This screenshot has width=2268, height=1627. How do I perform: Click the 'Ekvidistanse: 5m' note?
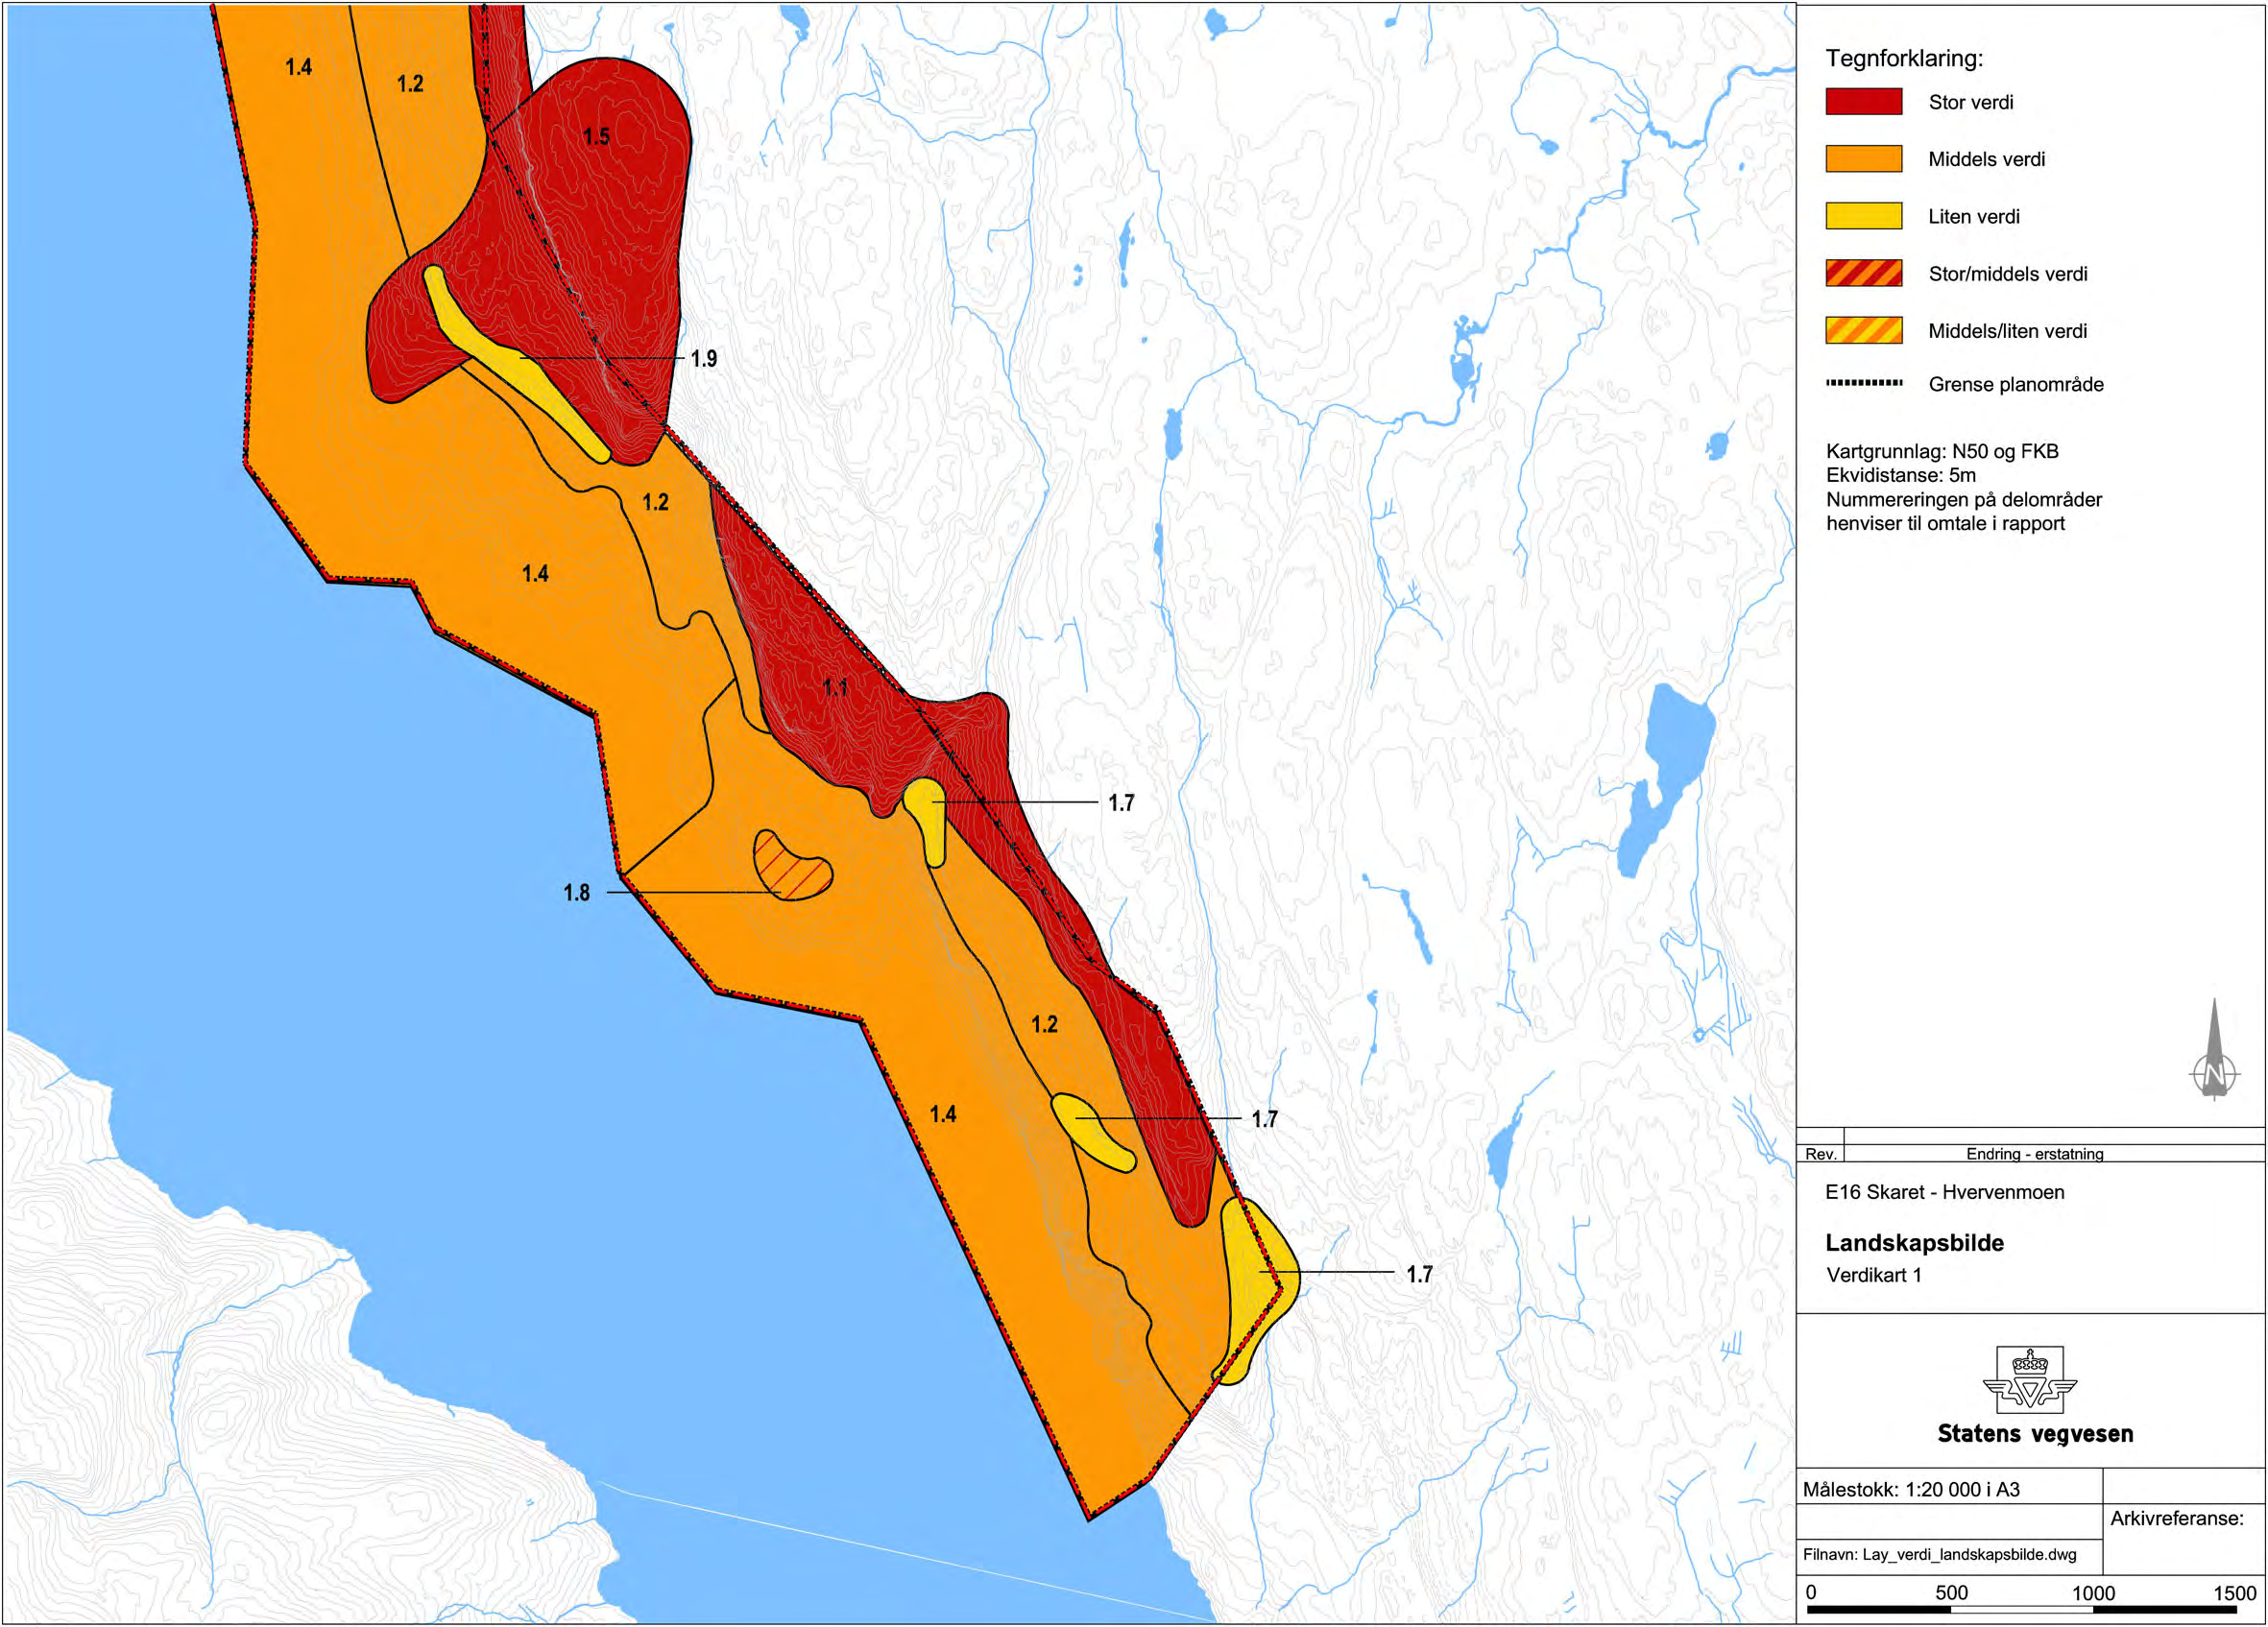click(1901, 475)
